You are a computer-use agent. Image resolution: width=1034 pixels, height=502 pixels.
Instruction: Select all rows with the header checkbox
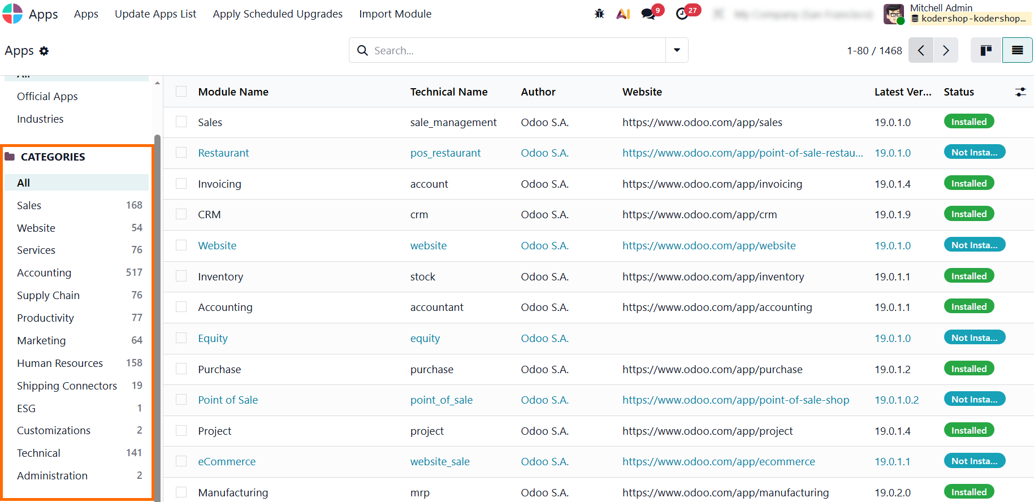(181, 92)
